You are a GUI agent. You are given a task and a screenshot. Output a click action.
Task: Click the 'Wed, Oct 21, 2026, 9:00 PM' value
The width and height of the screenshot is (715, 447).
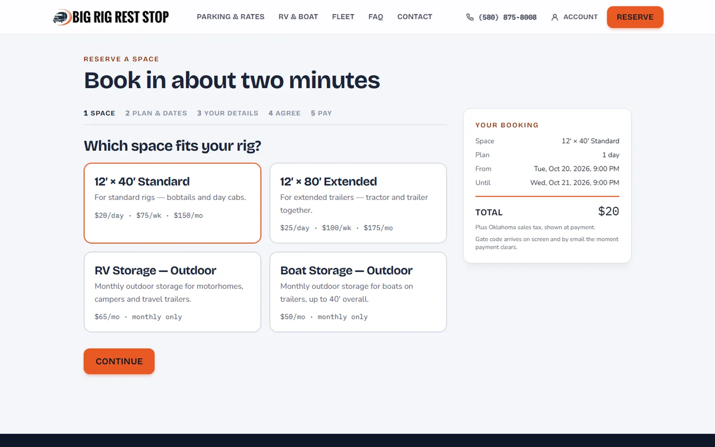575,182
